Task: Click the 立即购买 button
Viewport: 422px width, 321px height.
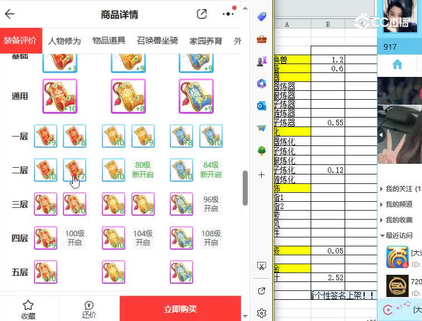Action: (x=180, y=309)
